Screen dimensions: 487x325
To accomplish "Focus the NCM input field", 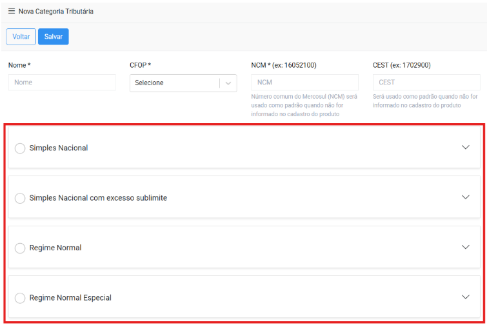I will click(x=304, y=83).
